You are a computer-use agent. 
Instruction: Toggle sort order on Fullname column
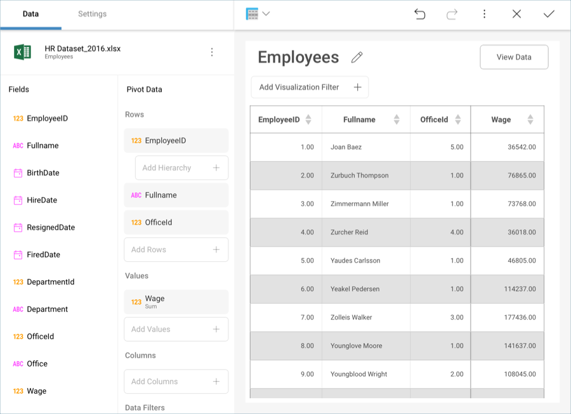[x=397, y=119]
